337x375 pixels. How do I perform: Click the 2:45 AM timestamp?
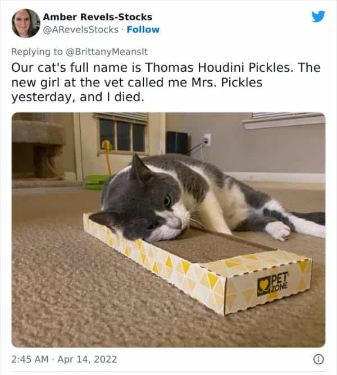(30, 359)
